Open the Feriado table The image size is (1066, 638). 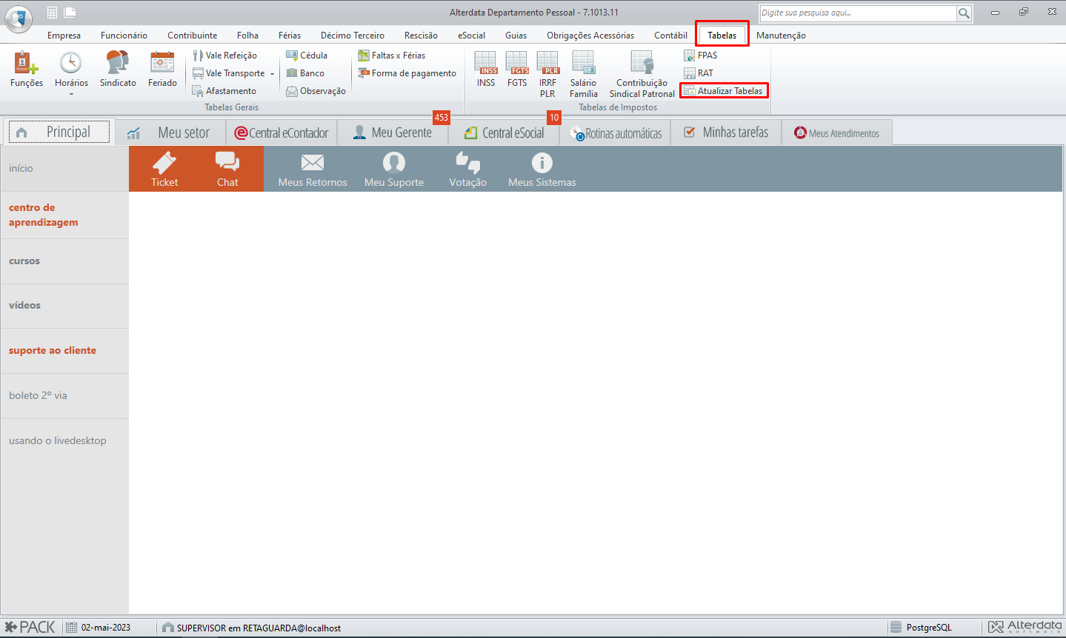(162, 70)
